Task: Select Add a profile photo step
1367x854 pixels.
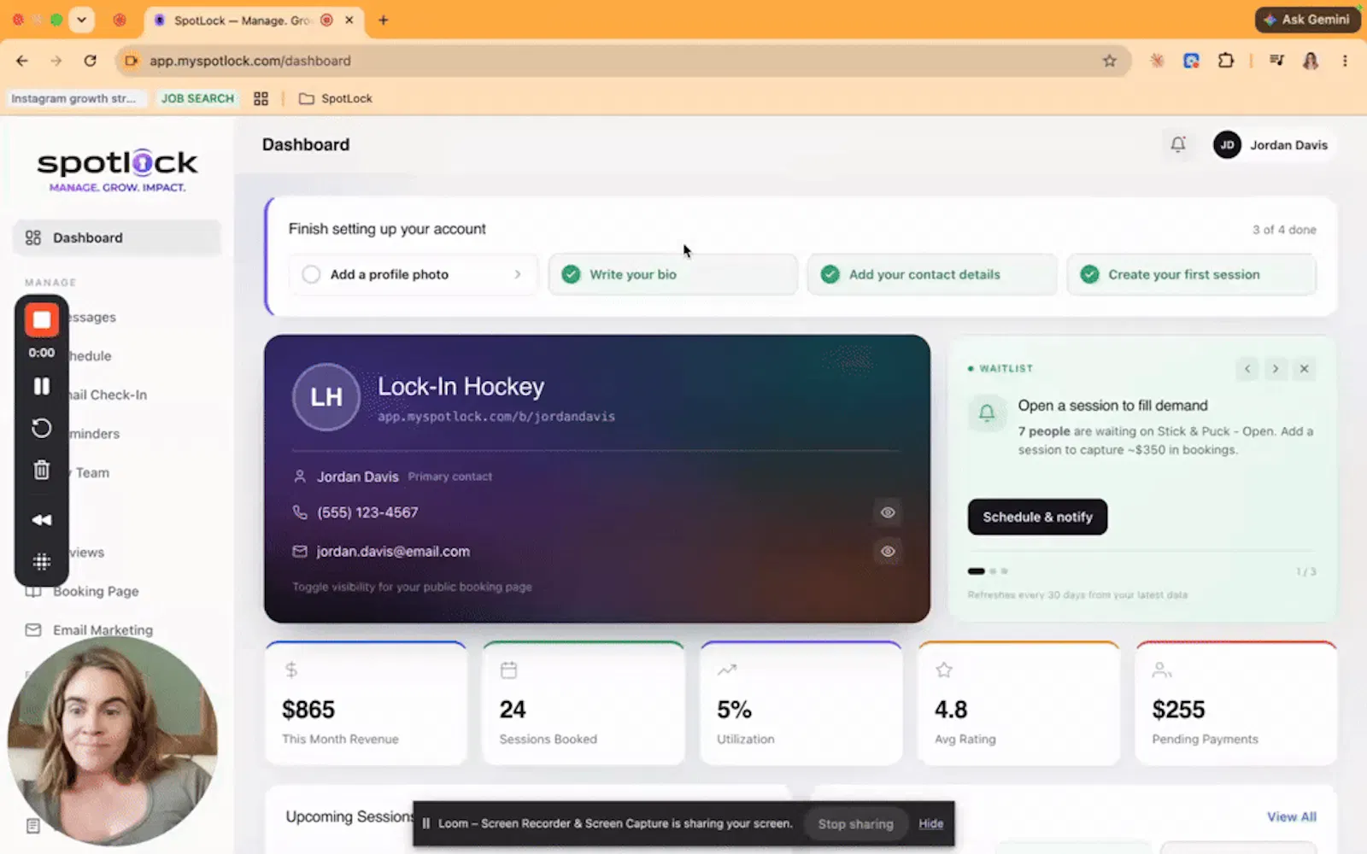Action: pyautogui.click(x=414, y=274)
